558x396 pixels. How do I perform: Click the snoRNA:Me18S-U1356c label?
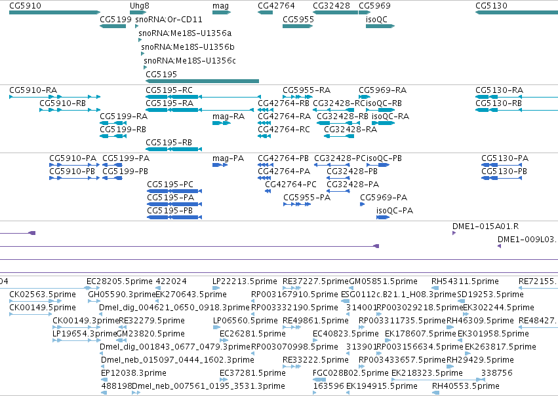(189, 60)
